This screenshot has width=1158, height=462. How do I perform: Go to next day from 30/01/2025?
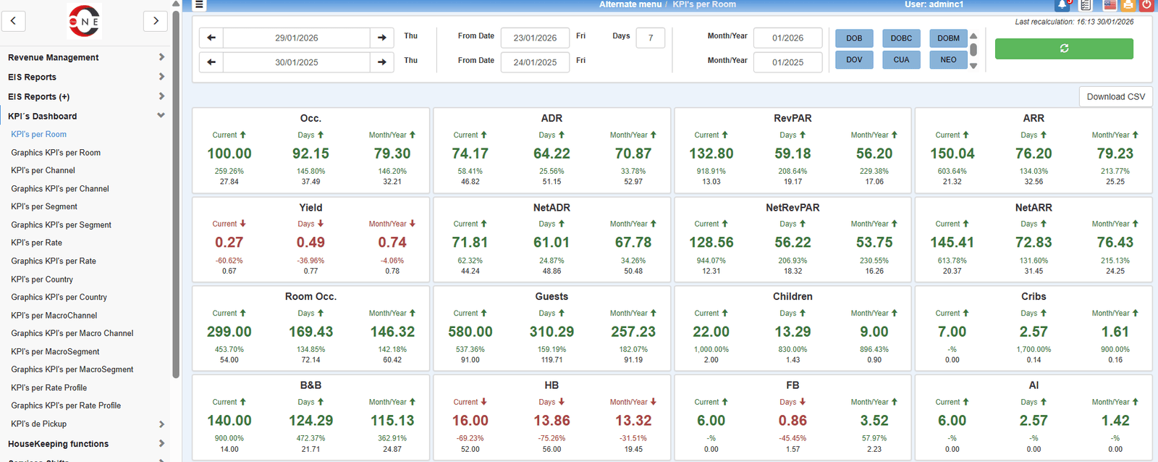[382, 62]
